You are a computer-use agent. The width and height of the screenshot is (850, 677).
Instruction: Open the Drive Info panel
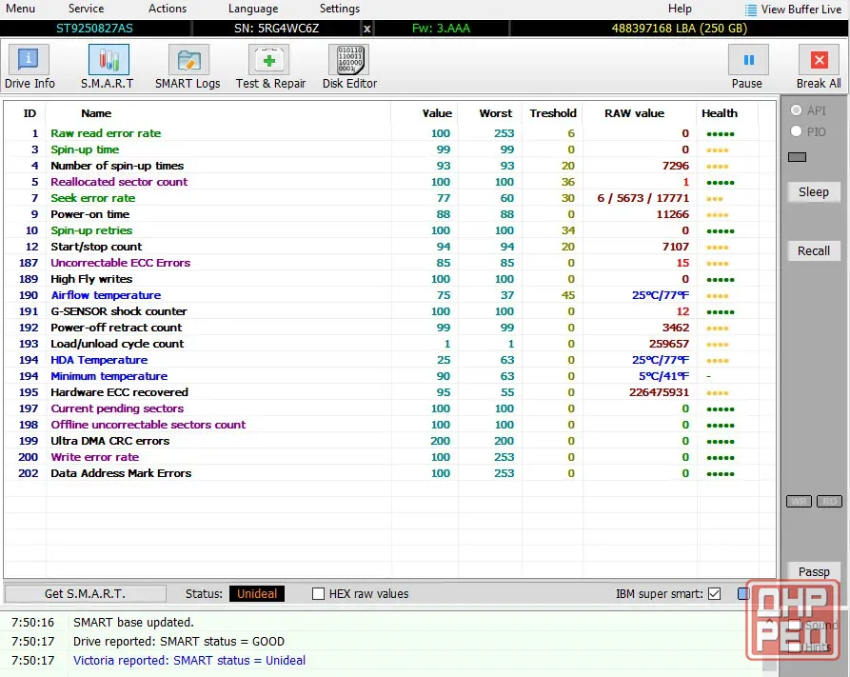tap(30, 67)
